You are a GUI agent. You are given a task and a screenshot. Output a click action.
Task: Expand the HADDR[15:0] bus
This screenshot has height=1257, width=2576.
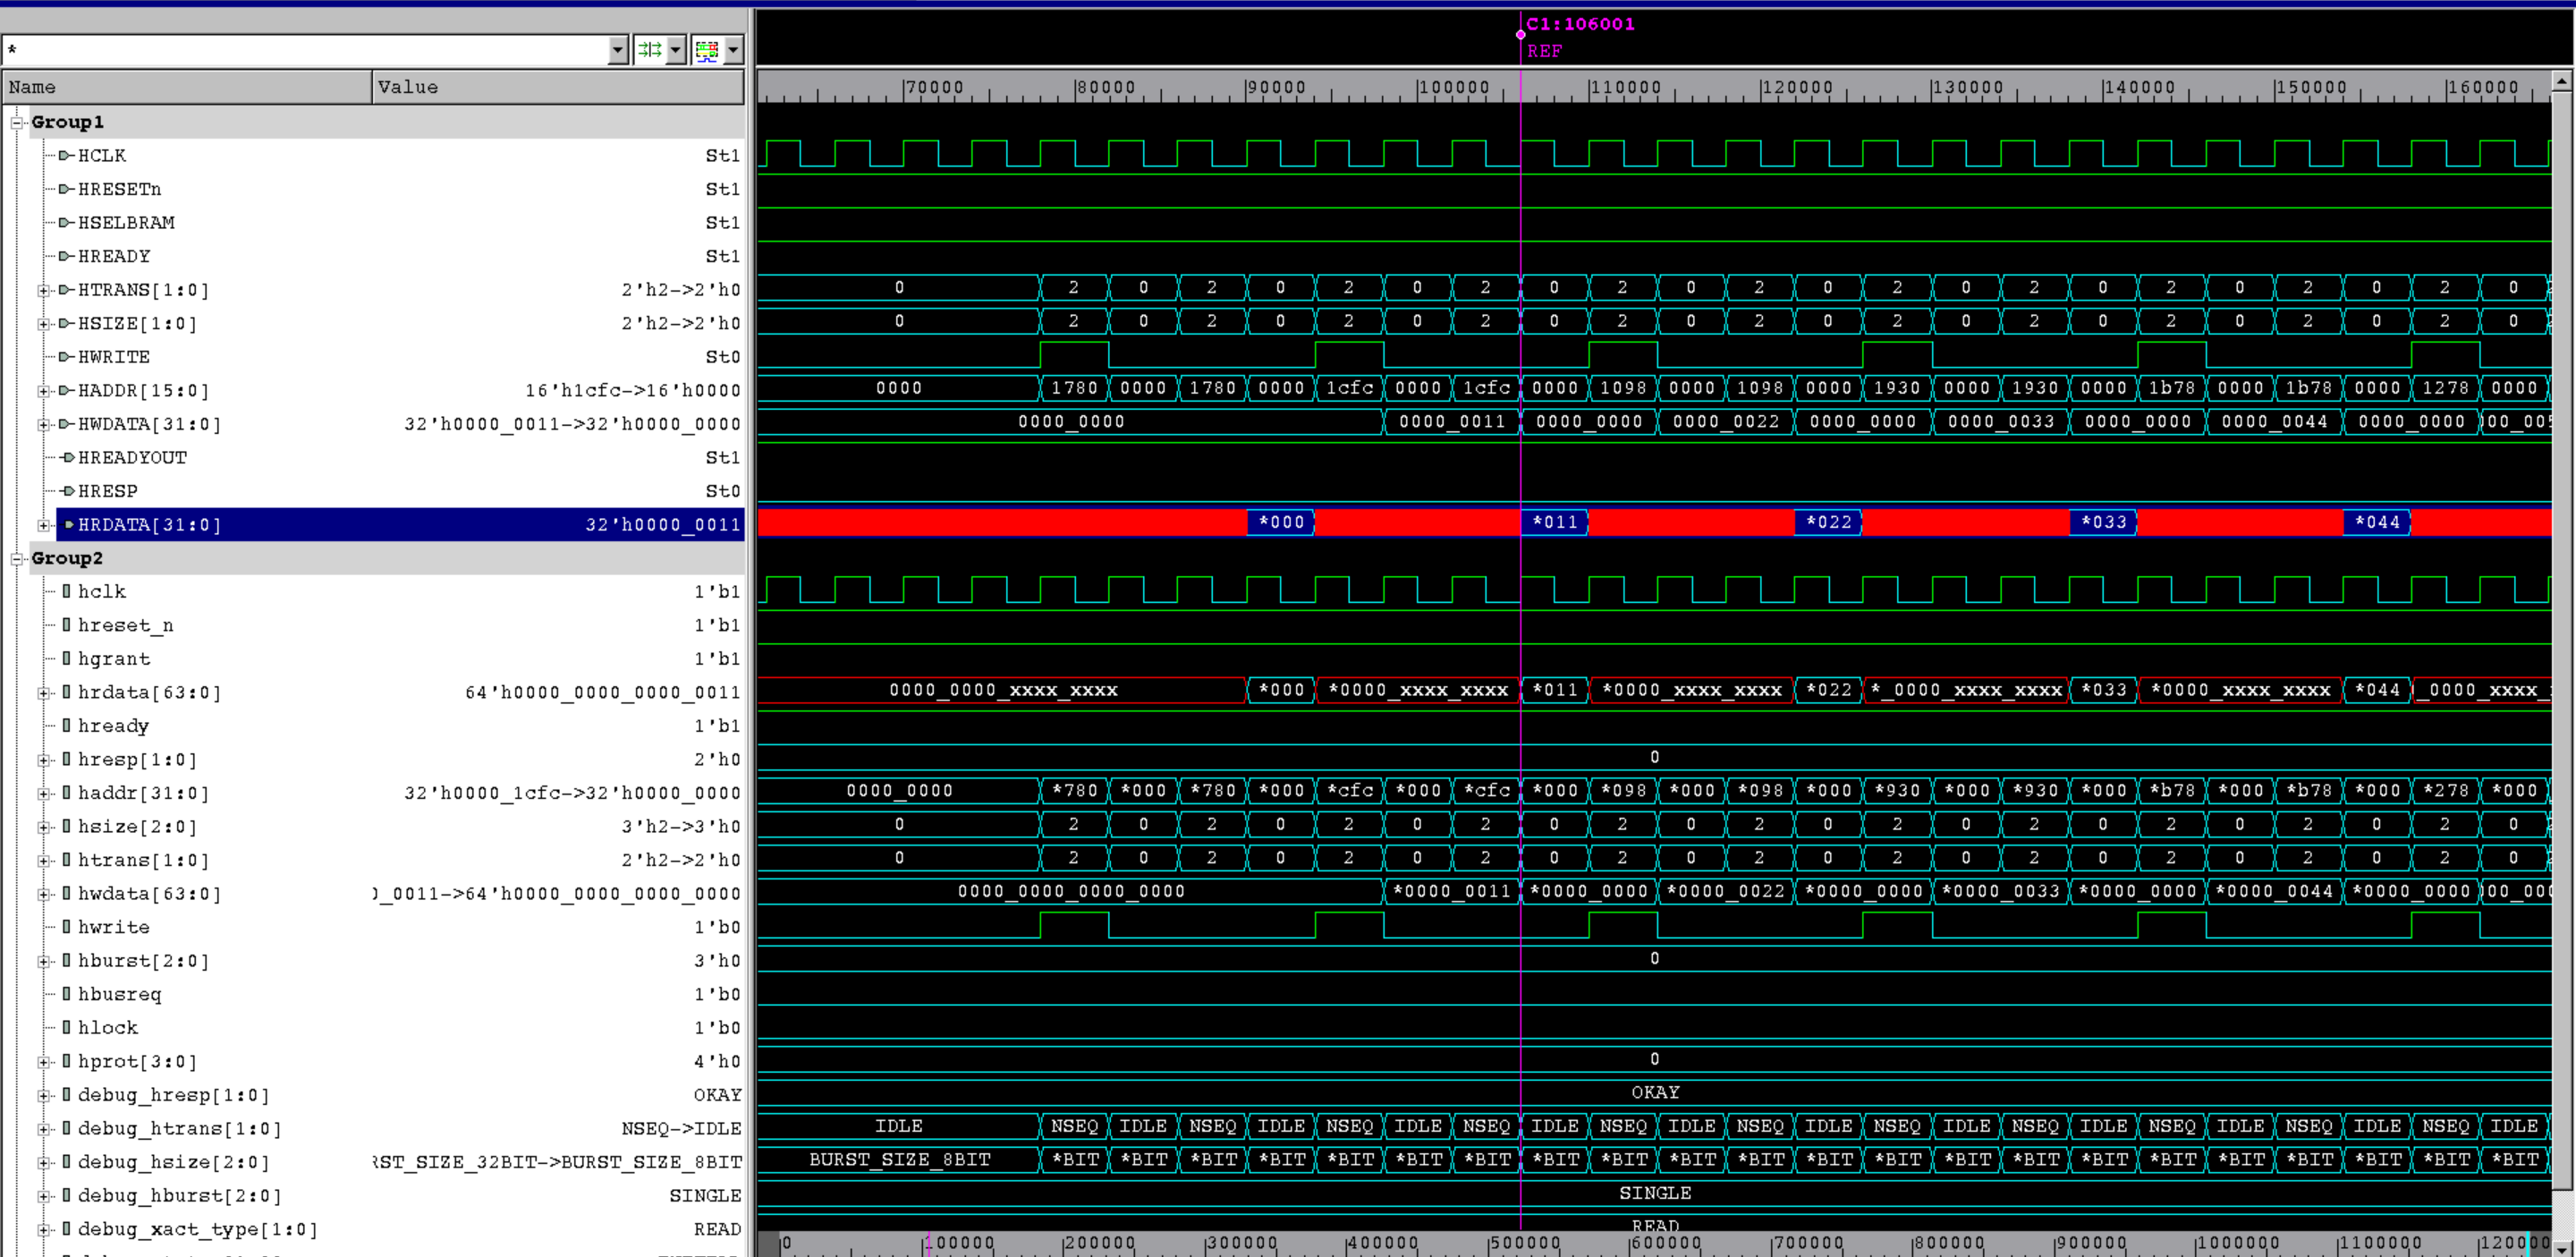43,390
